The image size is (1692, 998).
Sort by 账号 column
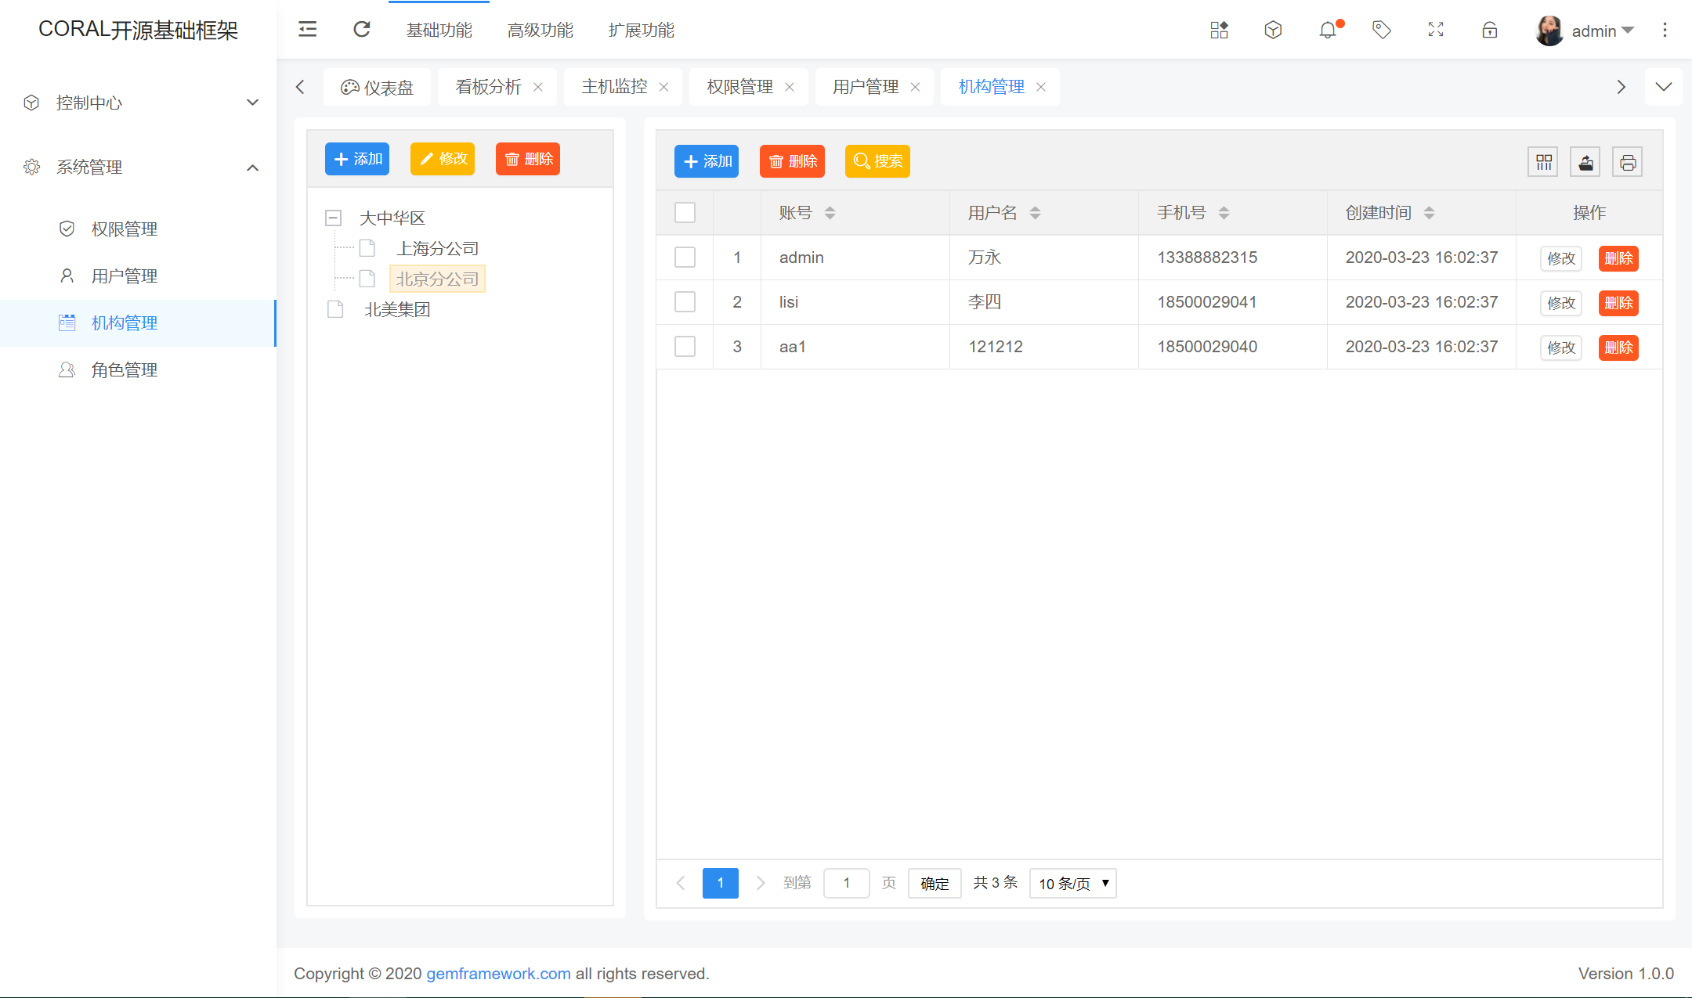coord(830,213)
